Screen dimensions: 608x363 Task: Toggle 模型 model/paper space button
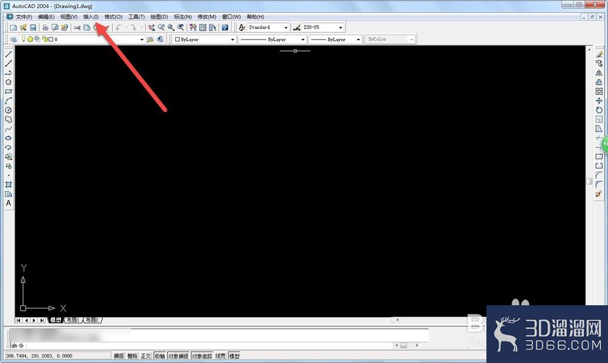[x=234, y=356]
